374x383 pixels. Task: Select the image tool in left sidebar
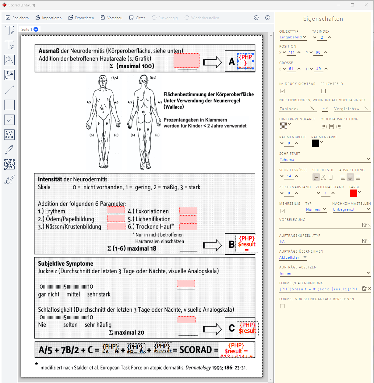(9, 60)
